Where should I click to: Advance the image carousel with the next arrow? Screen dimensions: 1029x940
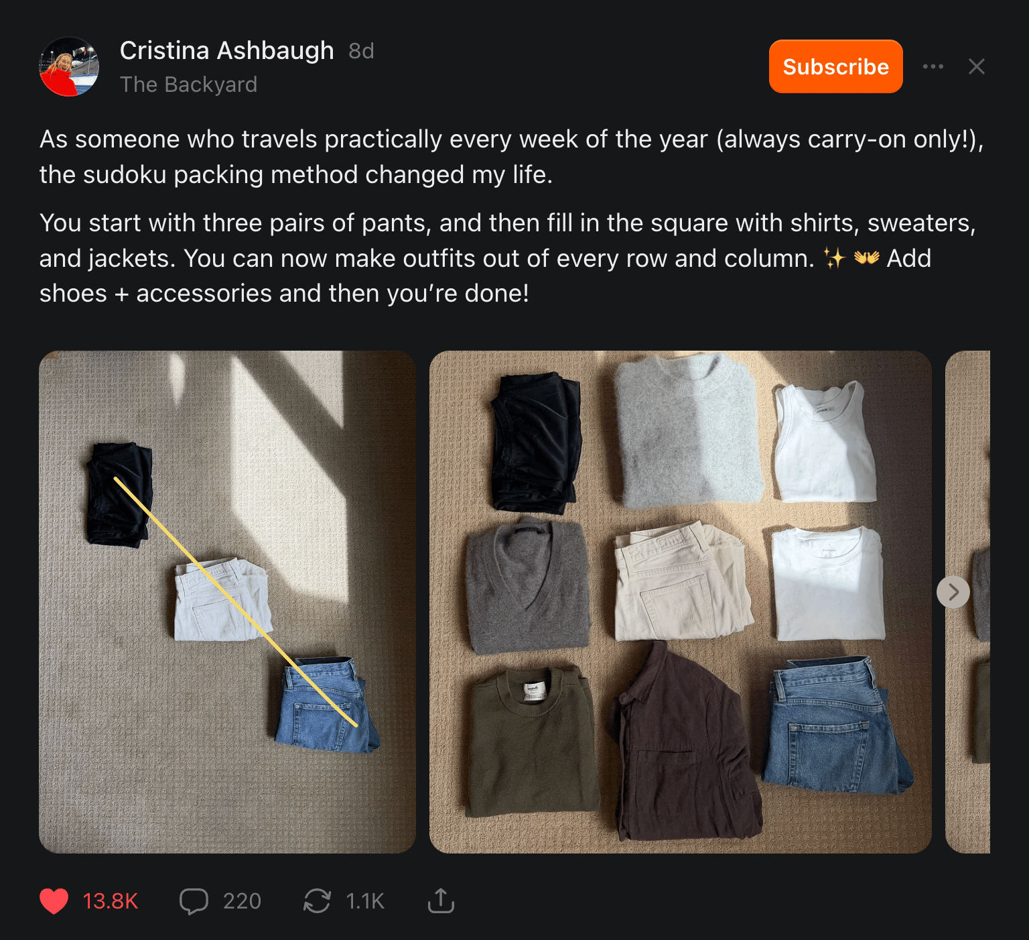(x=953, y=592)
